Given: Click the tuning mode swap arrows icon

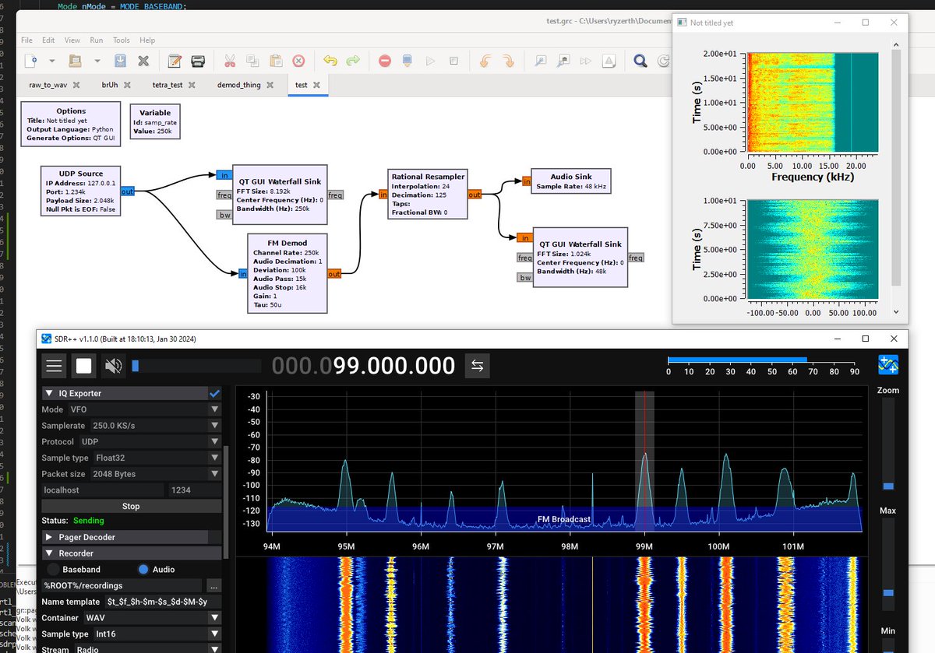Looking at the screenshot, I should pos(478,366).
